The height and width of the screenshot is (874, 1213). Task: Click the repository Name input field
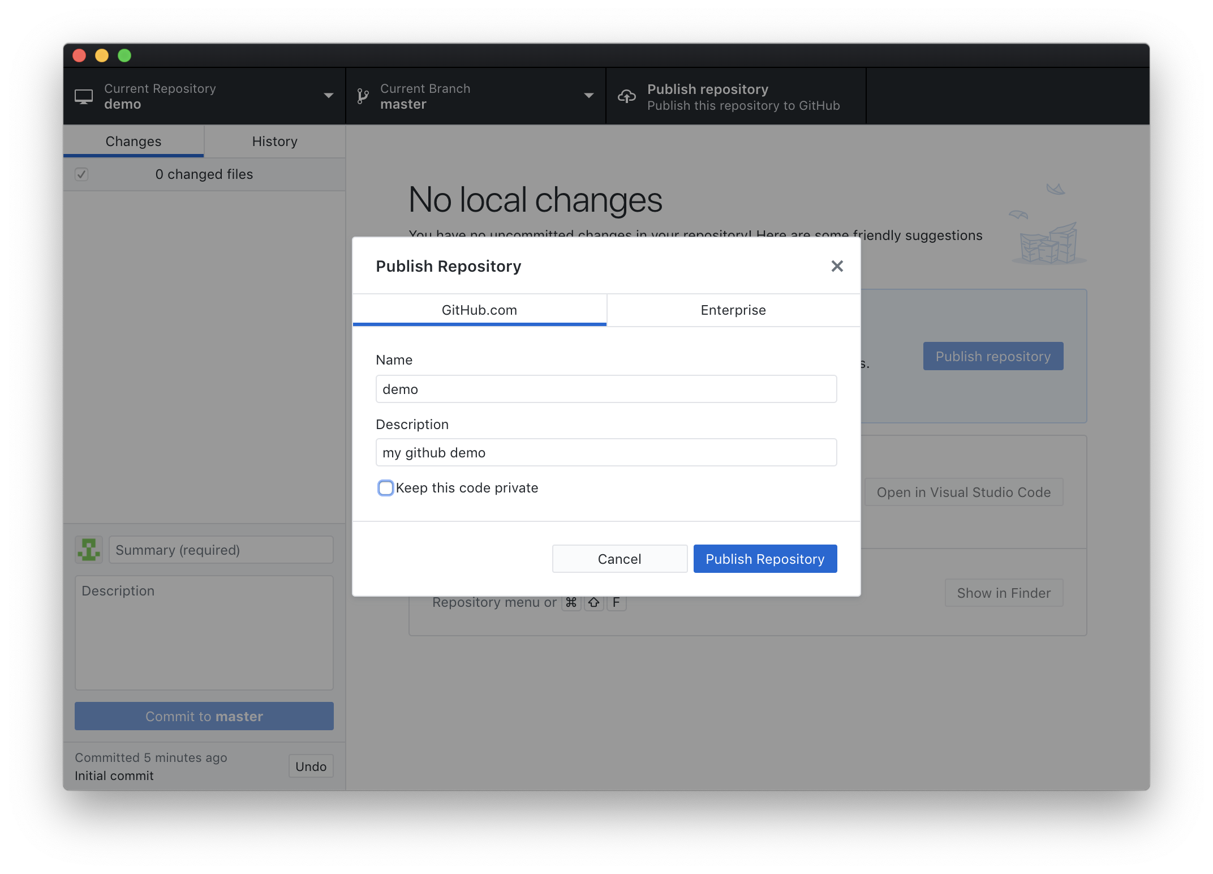click(606, 389)
